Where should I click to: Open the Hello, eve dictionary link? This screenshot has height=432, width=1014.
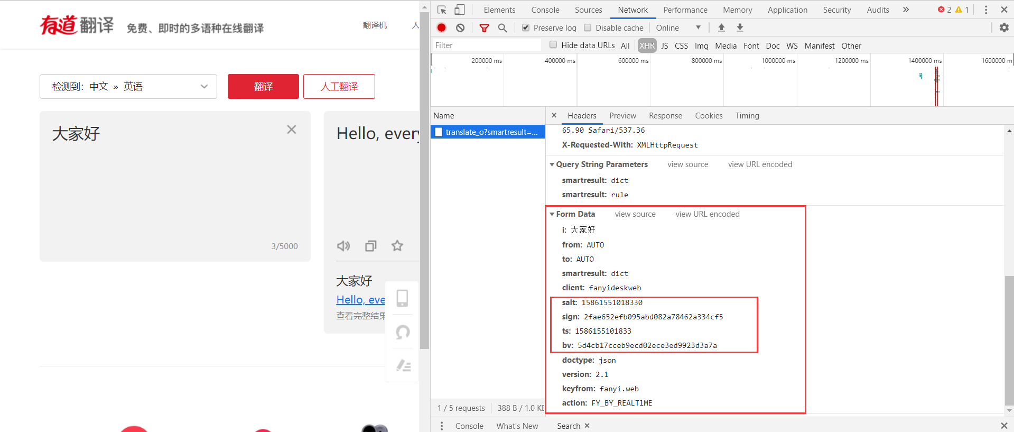tap(361, 300)
